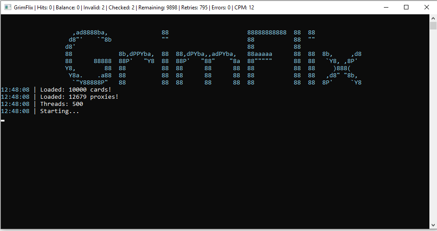Click the timestamp beside "Threads: 500"

[15, 104]
